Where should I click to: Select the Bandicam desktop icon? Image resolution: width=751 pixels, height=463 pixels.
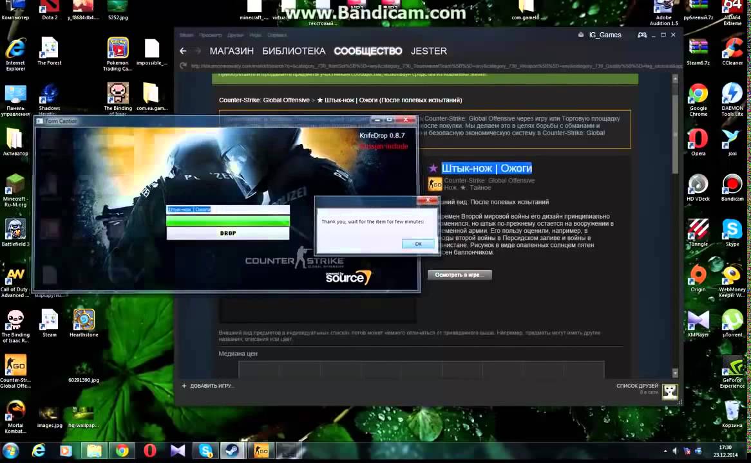[x=732, y=188]
